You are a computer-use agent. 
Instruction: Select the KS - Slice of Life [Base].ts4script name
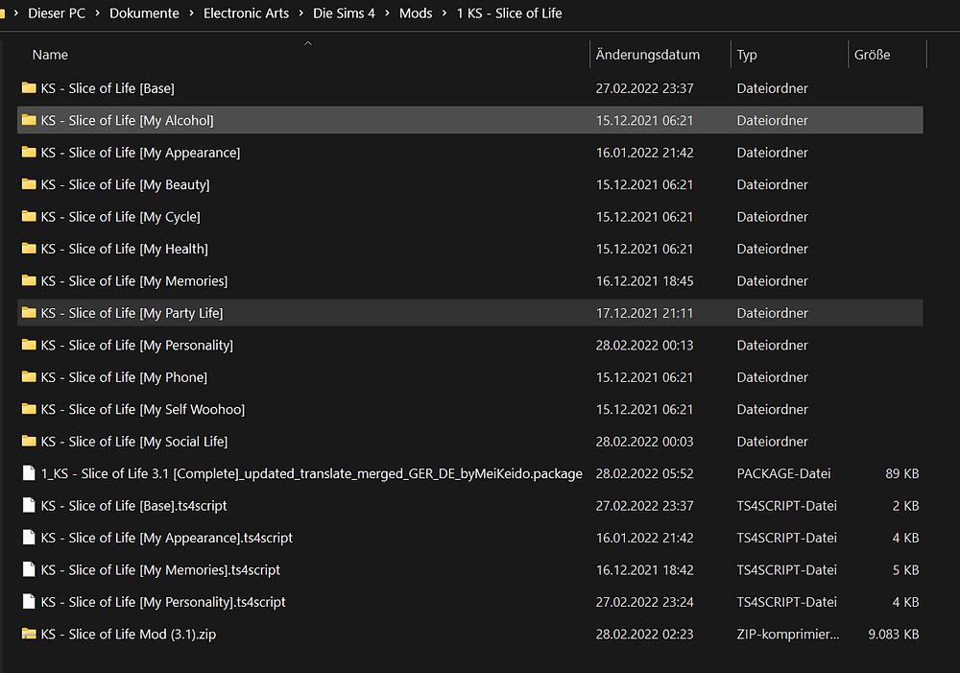(x=134, y=506)
